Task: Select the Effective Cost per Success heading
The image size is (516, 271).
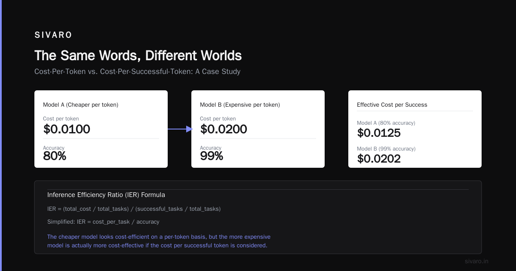Action: (392, 105)
